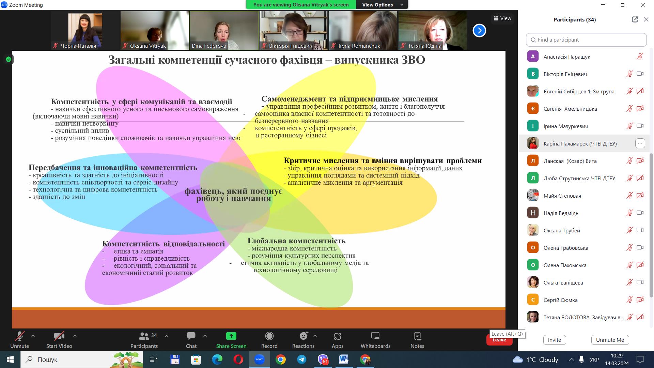Pop out the Participants panel
654x368 pixels.
pos(635,19)
